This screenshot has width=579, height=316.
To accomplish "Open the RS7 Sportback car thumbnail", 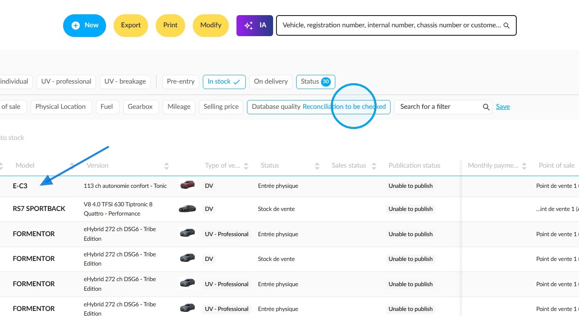I will pos(187,208).
